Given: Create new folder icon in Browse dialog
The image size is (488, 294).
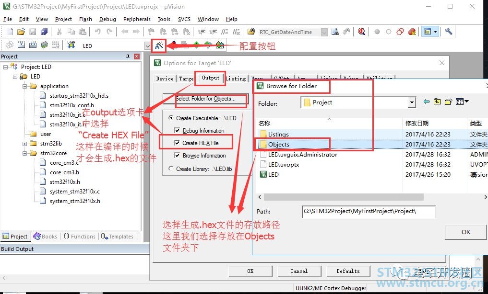Looking at the screenshot, I should coord(449,102).
